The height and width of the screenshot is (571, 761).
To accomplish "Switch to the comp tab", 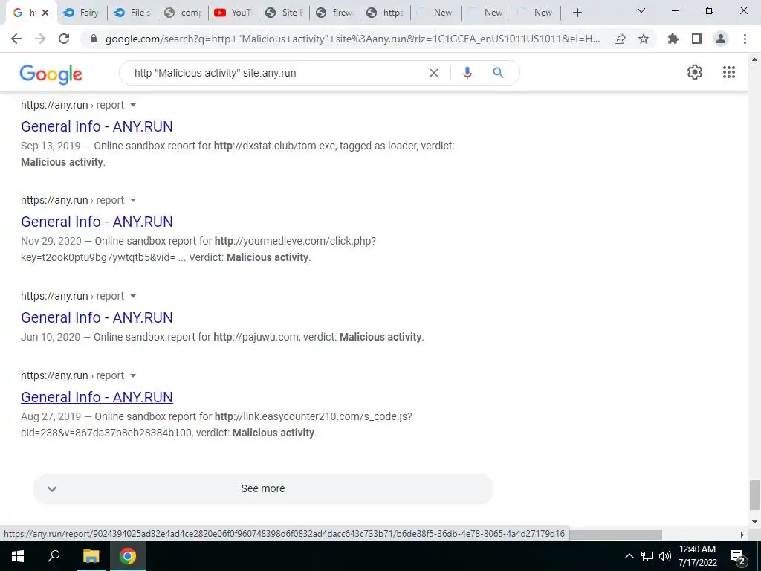I will [x=184, y=13].
